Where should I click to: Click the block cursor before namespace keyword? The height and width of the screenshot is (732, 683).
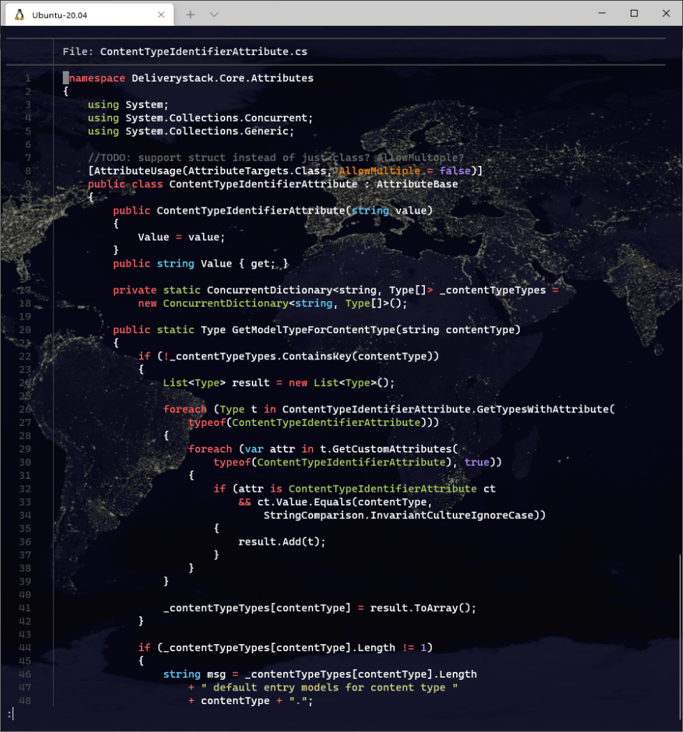pyautogui.click(x=66, y=78)
